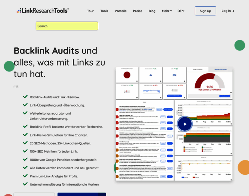Click the checkmark beside Premium-Link-Analyse für Profis
249x196 pixels.
tap(25, 176)
